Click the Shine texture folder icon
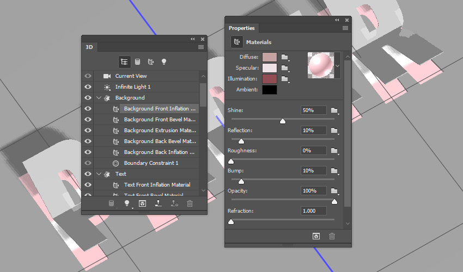This screenshot has width=463, height=272. [x=334, y=110]
